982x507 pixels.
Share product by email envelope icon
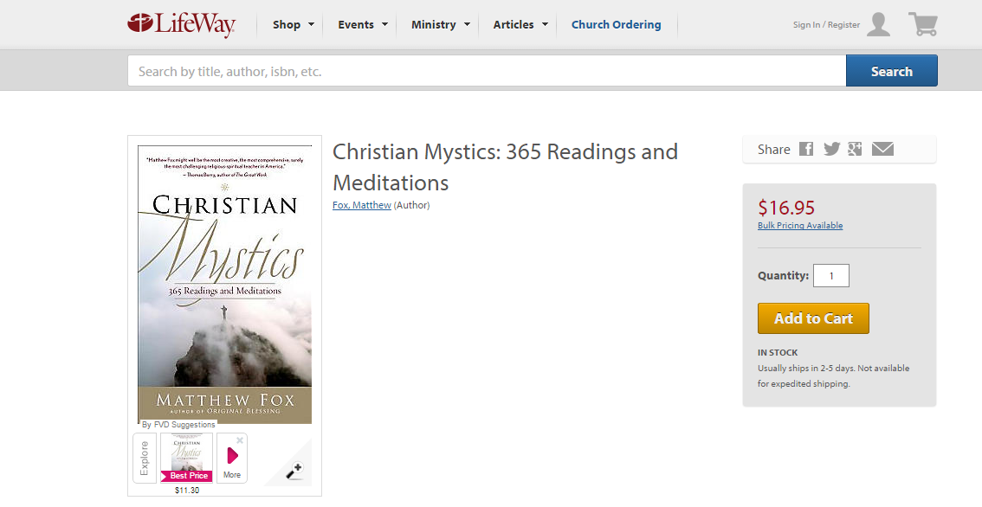click(882, 149)
